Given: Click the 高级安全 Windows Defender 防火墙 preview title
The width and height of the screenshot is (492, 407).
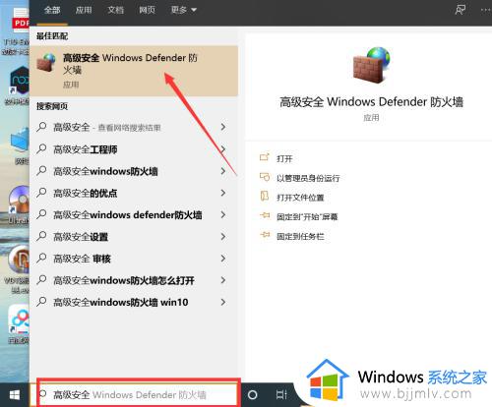Looking at the screenshot, I should tap(371, 102).
